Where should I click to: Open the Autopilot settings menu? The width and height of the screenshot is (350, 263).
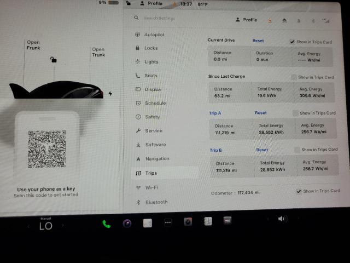coord(154,35)
